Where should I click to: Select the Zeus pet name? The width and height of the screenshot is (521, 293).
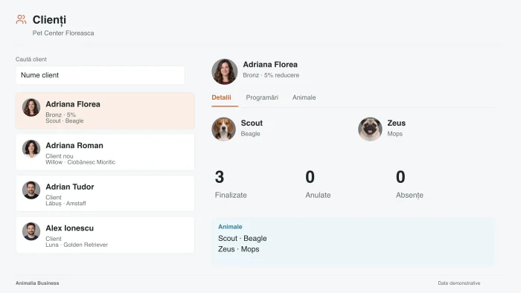397,123
